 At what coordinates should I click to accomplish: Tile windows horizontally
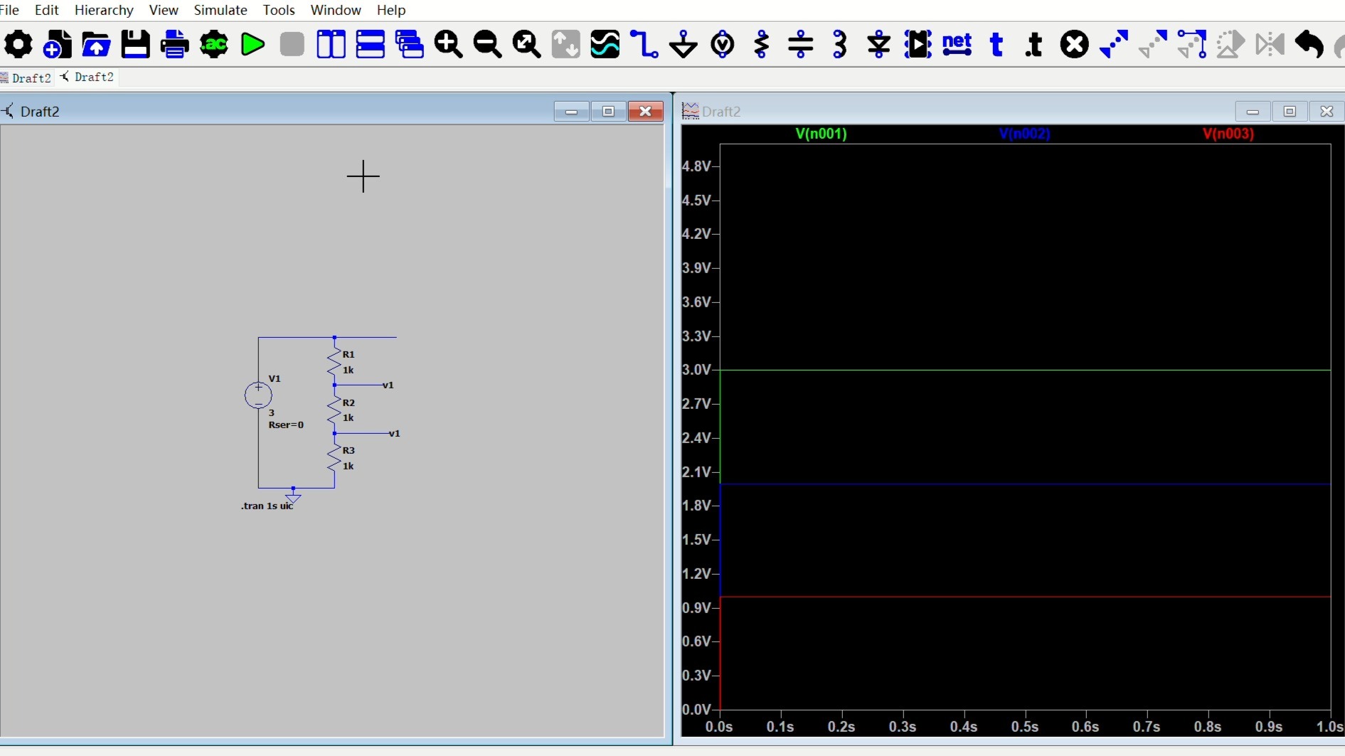(x=370, y=44)
